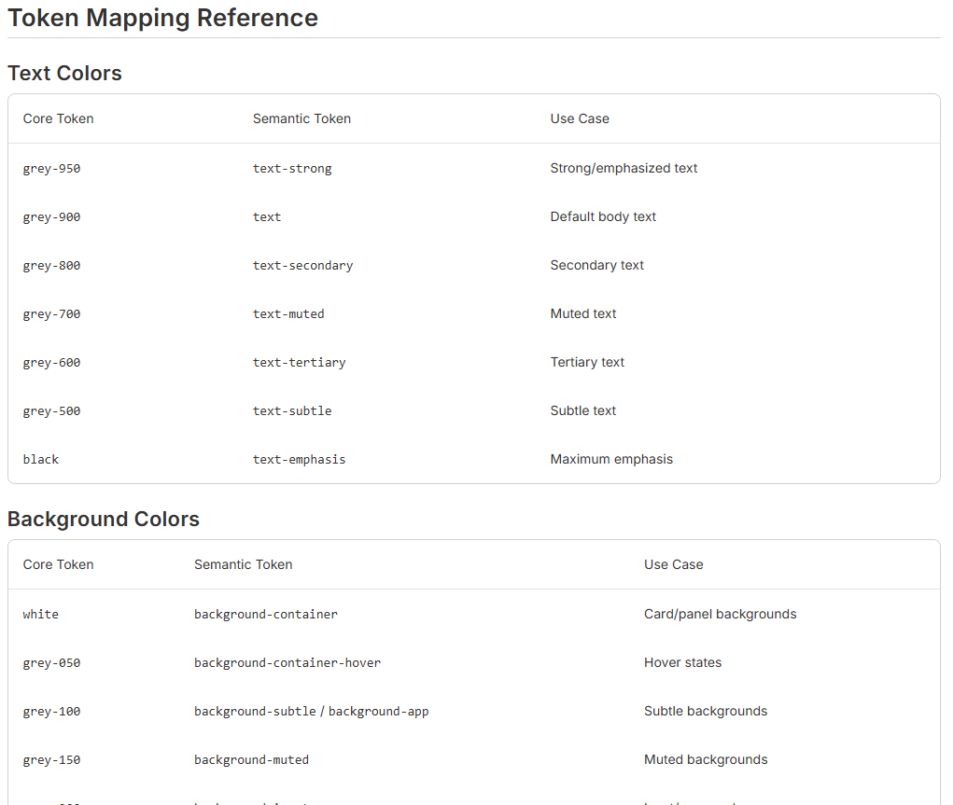Click 'Subtle text' use case cell

pyautogui.click(x=582, y=411)
